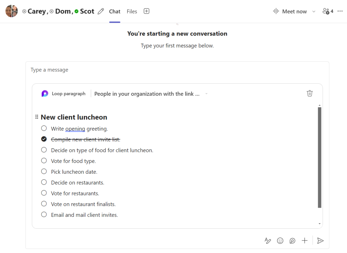
Task: Send the message with the send icon
Action: (x=320, y=240)
